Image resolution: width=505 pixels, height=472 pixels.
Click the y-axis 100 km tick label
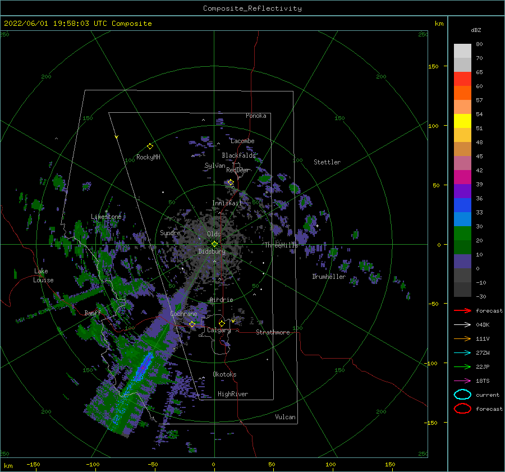434,126
